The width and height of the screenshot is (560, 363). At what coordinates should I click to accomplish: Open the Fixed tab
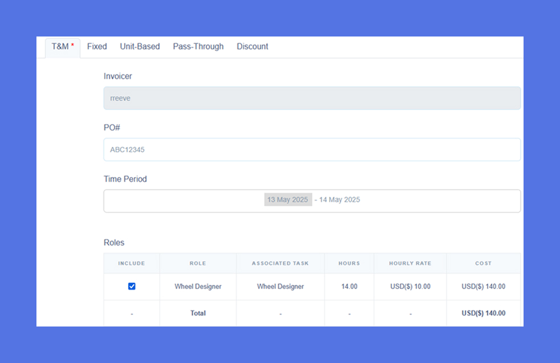pyautogui.click(x=97, y=47)
